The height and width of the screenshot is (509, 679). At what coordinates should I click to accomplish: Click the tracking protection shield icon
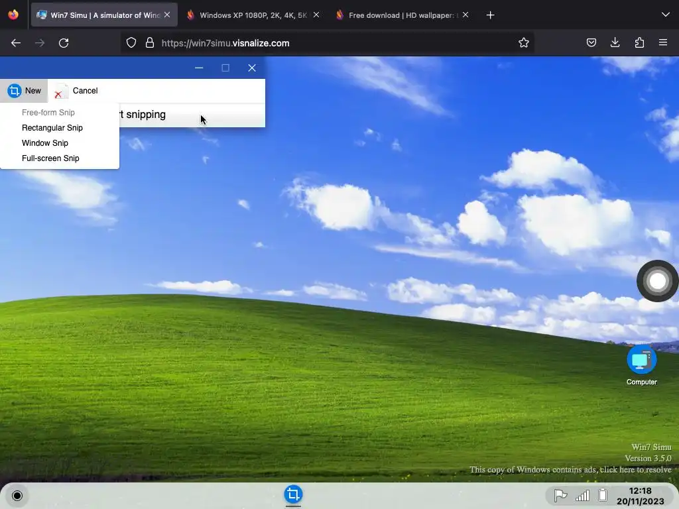(131, 42)
